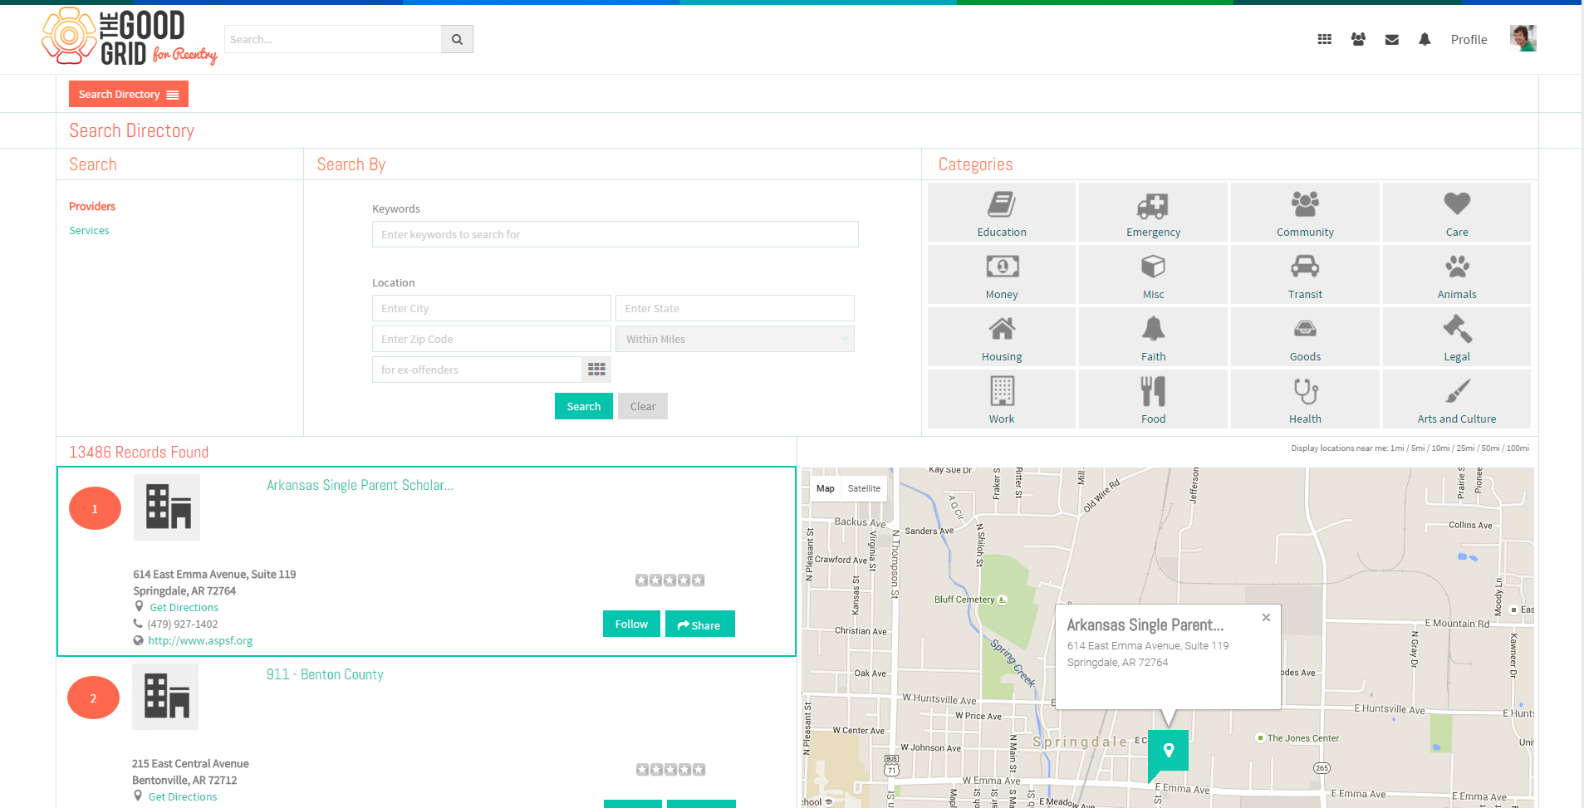The height and width of the screenshot is (808, 1584).
Task: Switch map to Satellite view
Action: click(864, 488)
